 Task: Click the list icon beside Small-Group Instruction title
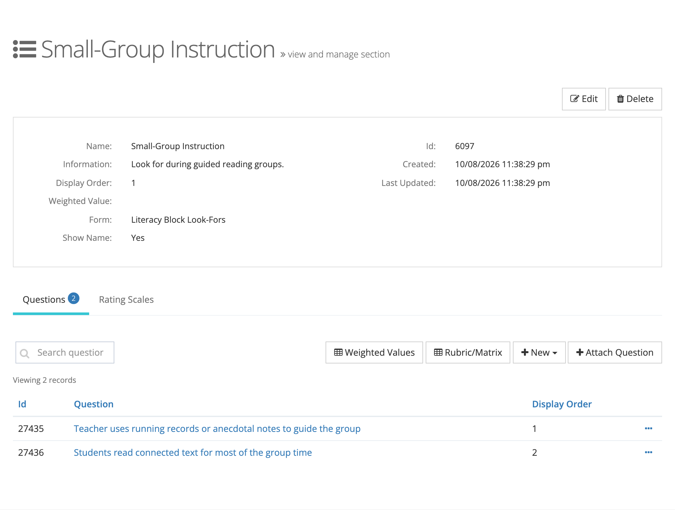pos(25,49)
